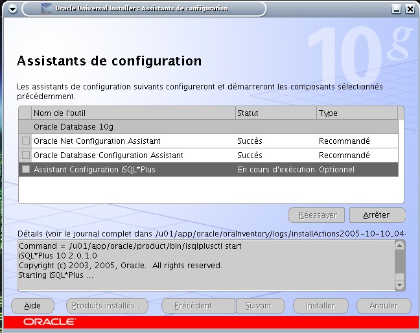
Task: Go back with the Précédent button
Action: point(198,306)
